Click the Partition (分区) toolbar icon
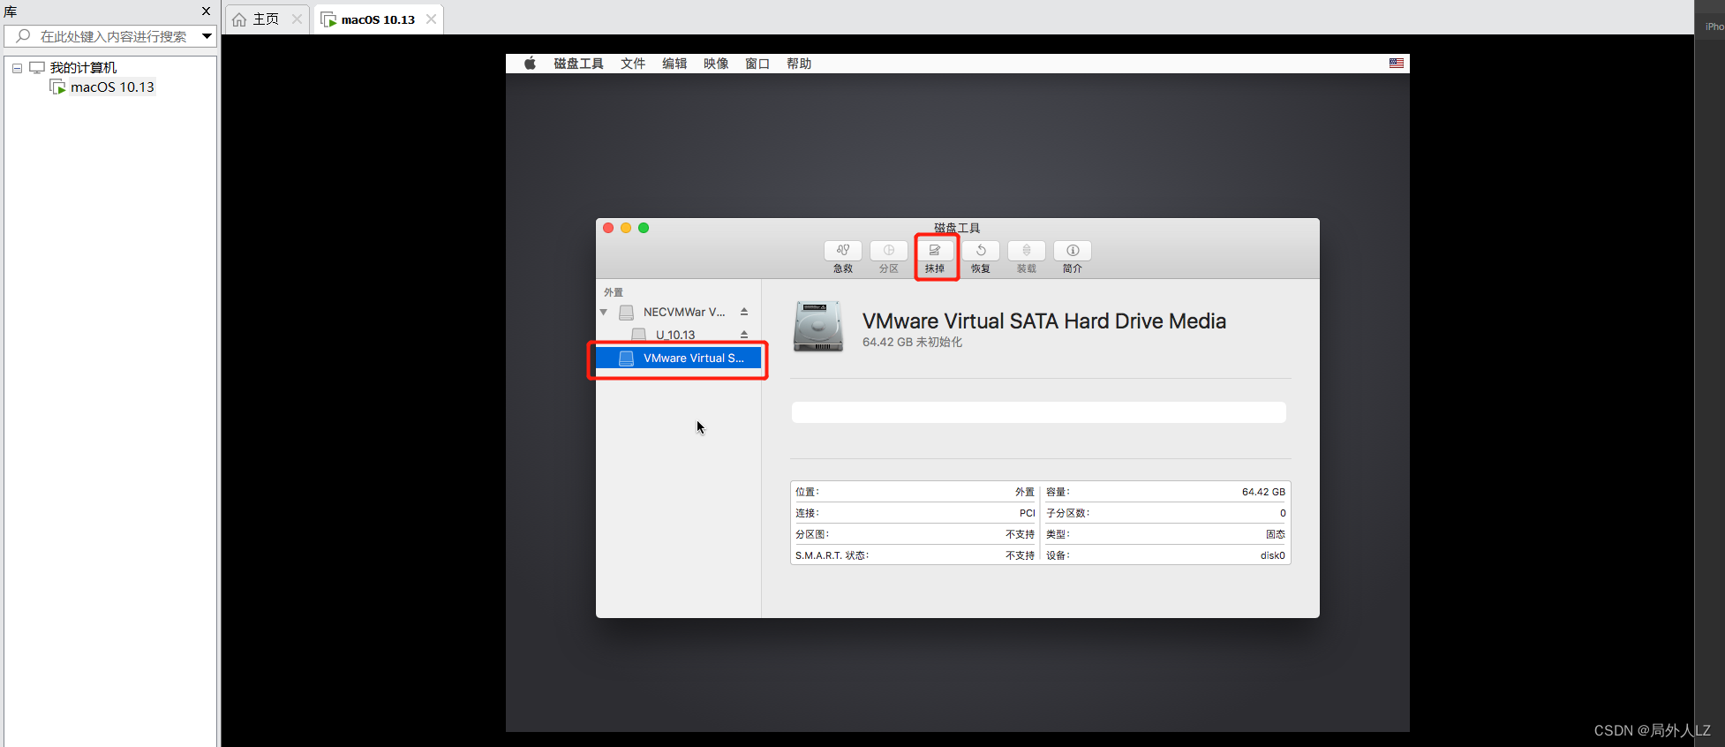The width and height of the screenshot is (1725, 747). 889,251
